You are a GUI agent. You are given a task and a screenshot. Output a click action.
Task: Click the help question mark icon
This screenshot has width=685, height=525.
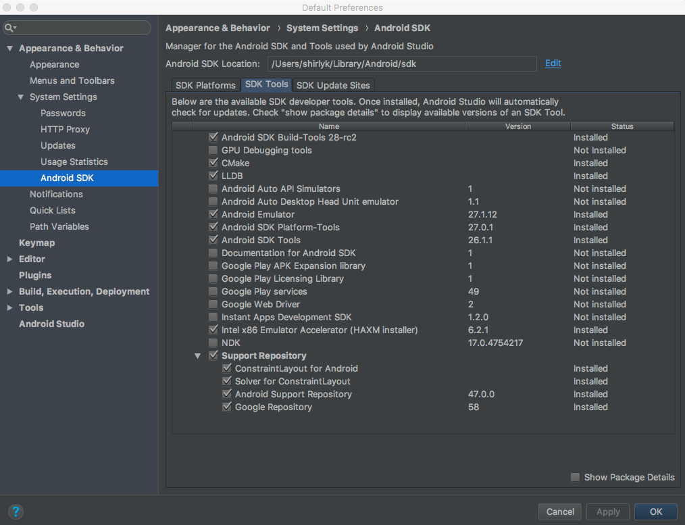16,511
